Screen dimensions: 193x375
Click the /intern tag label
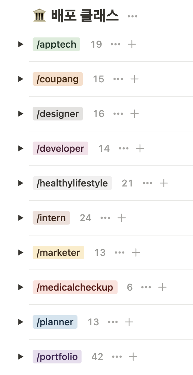51,218
